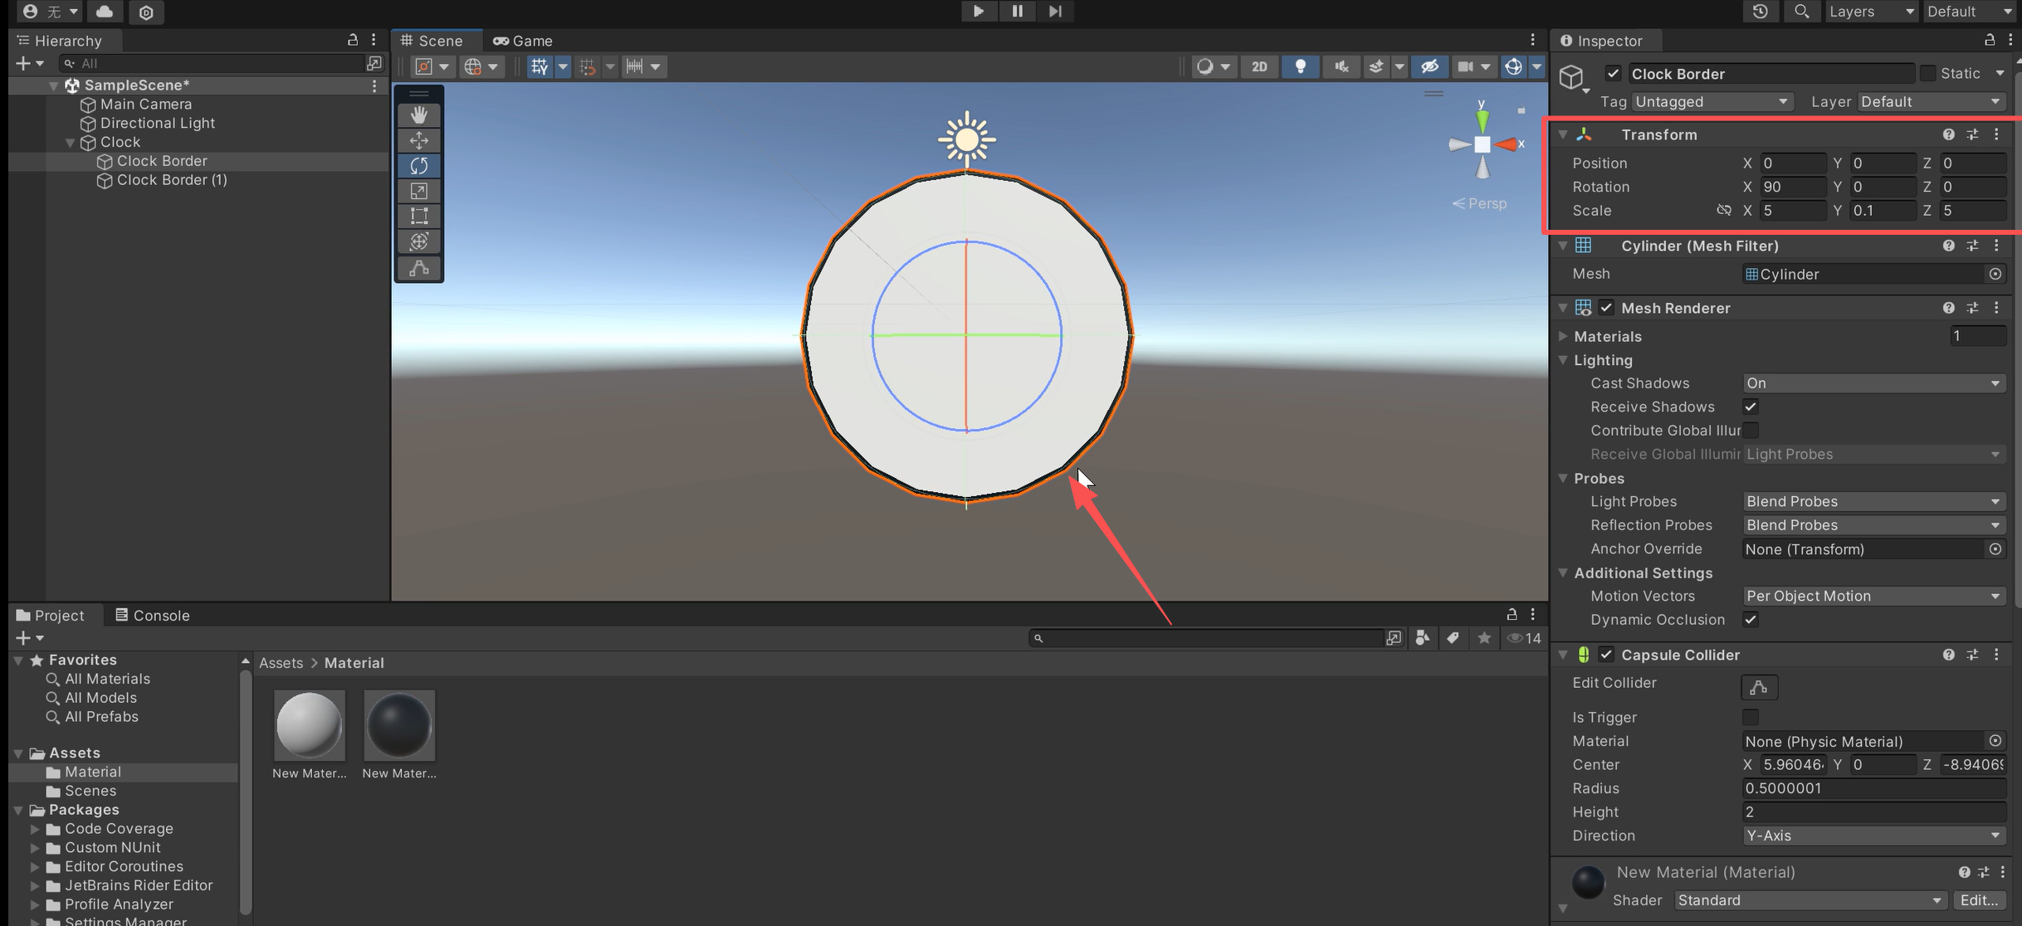The image size is (2022, 926).
Task: Toggle Scene audio icon
Action: pyautogui.click(x=1341, y=66)
